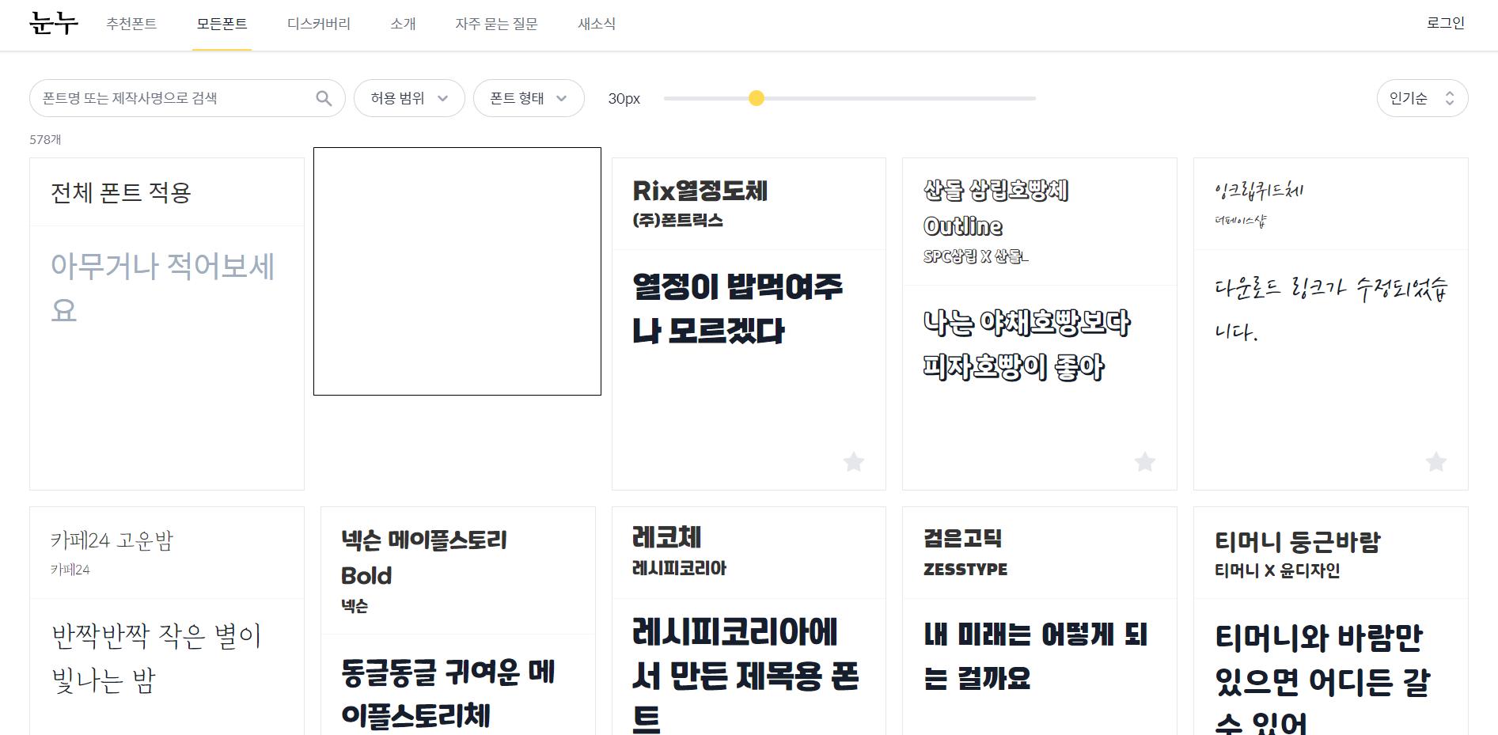Click the ZESSTYPE maker name
This screenshot has height=735, width=1498.
(965, 570)
